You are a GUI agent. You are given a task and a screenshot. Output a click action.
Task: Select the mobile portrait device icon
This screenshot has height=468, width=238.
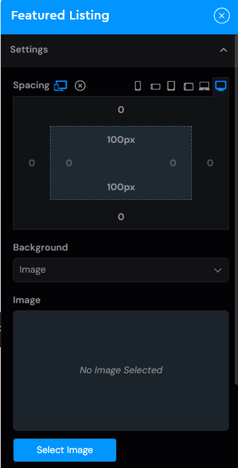coord(137,86)
